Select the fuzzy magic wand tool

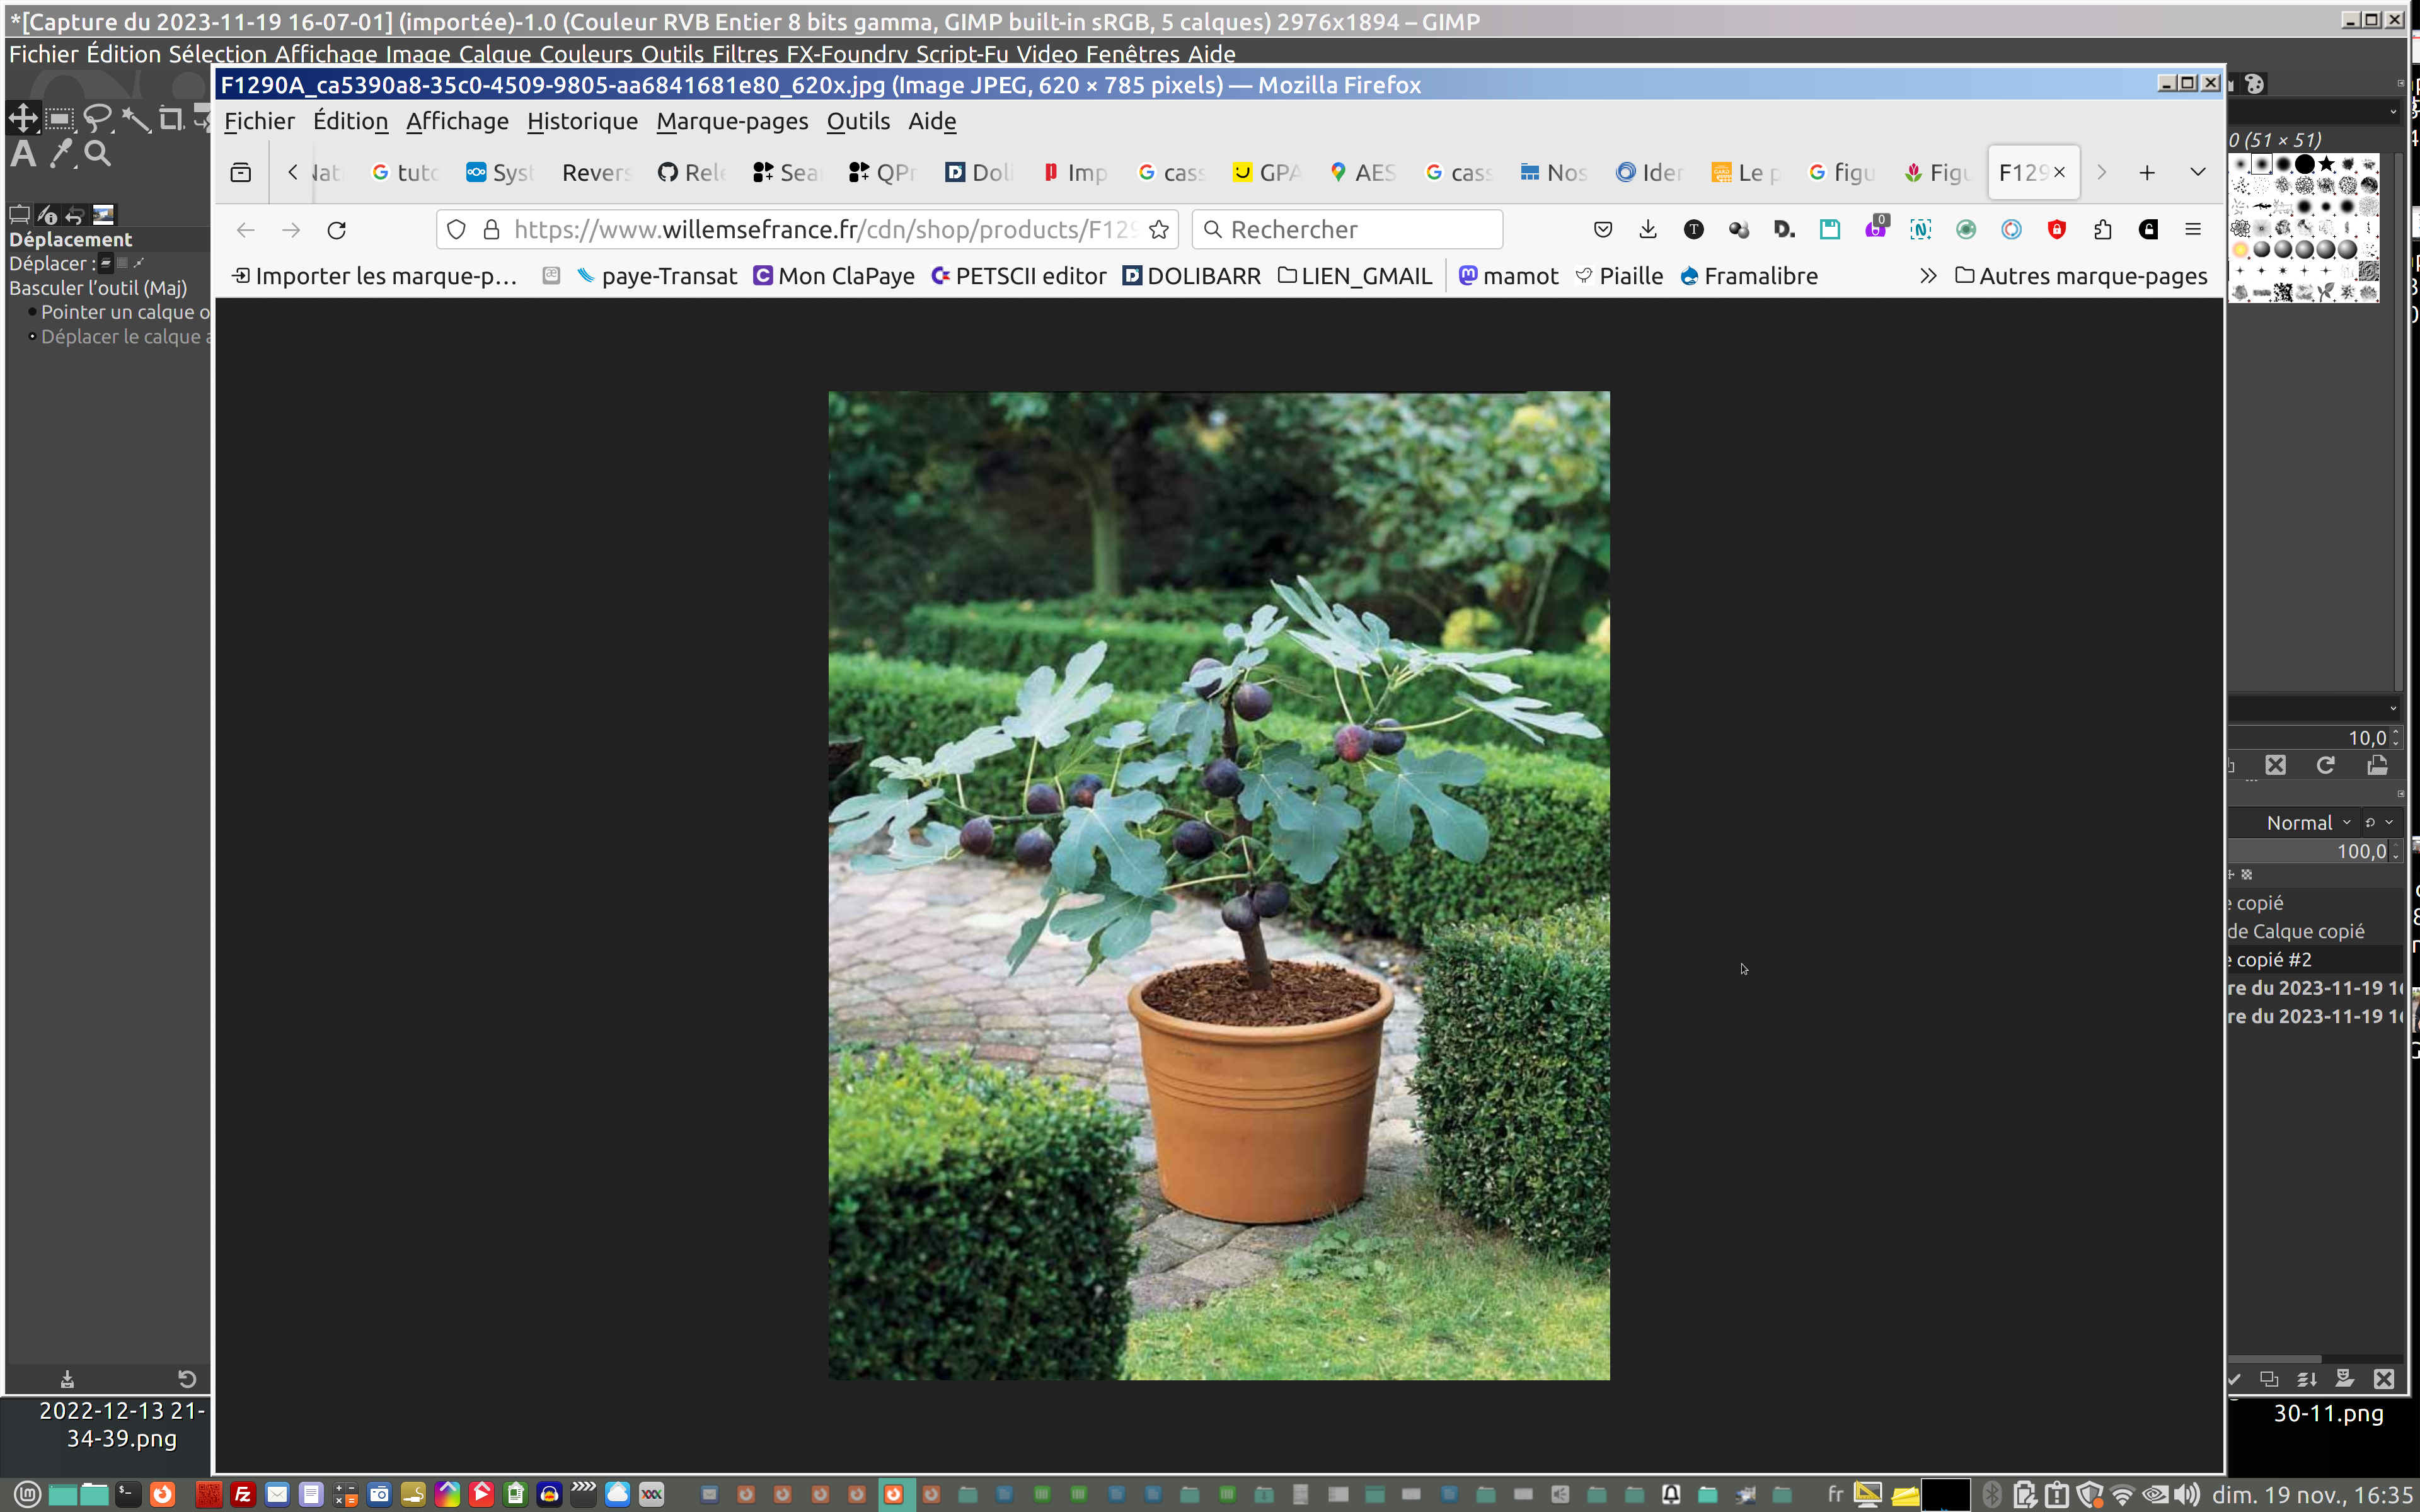click(x=135, y=120)
